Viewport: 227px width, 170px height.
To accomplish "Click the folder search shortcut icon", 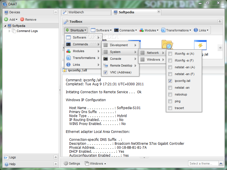I will click(x=167, y=45).
